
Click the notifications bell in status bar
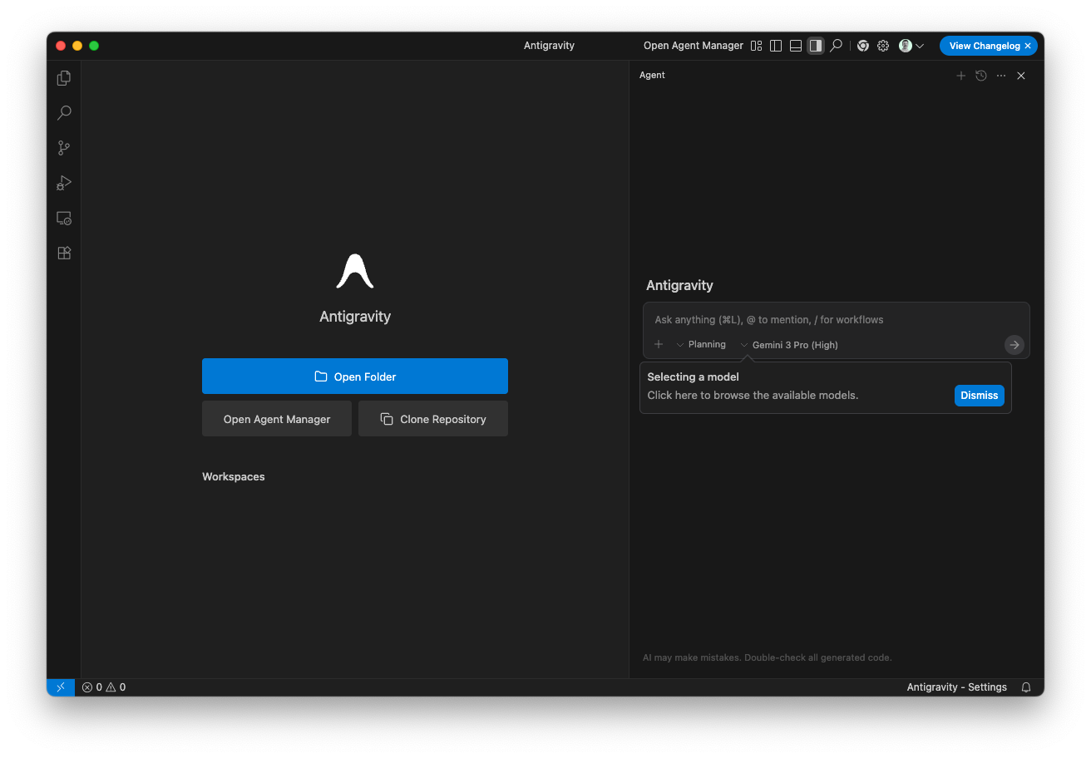point(1026,687)
